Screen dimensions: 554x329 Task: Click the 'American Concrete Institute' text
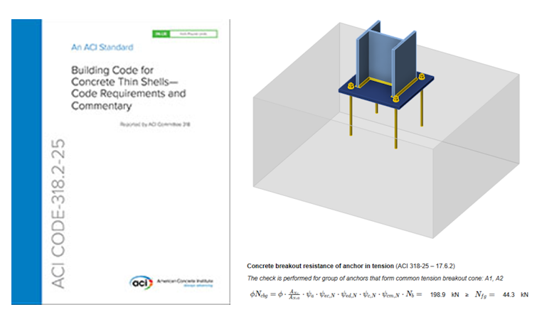click(185, 281)
